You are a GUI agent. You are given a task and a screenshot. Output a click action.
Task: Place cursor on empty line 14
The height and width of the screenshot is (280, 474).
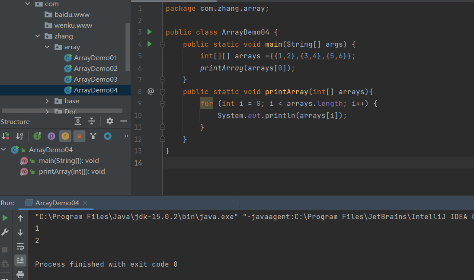click(318, 163)
